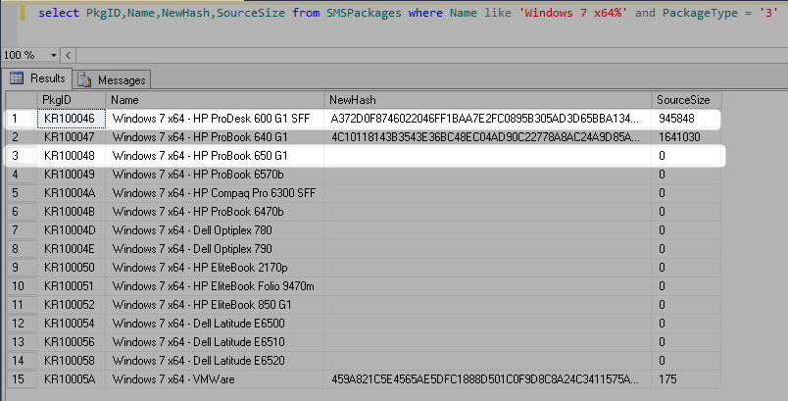Click the Messages tab icon
Screen dimensions: 788x401
tap(84, 79)
